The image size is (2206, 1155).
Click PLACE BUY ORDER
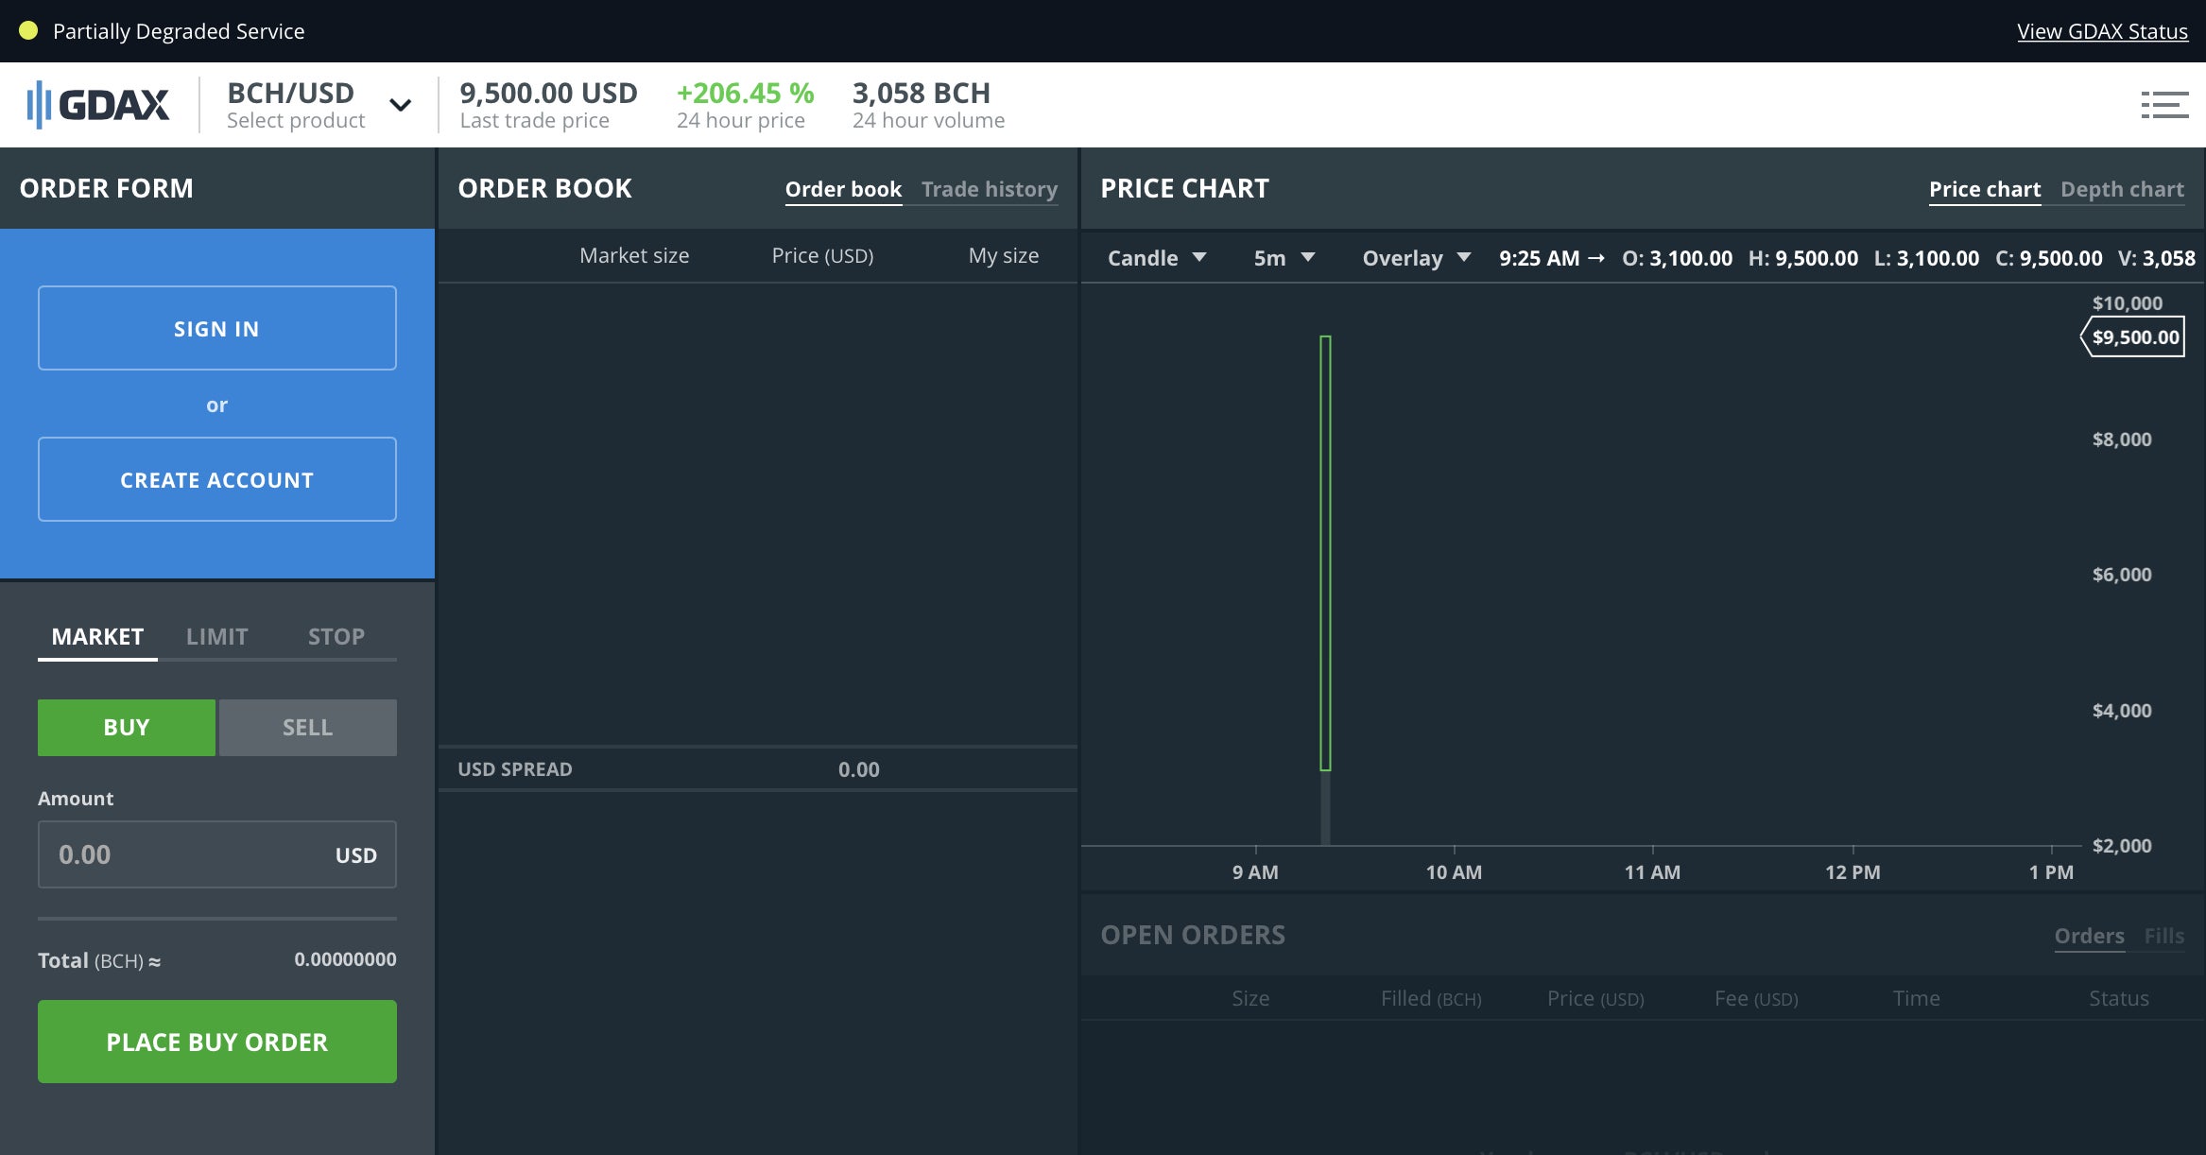point(216,1041)
